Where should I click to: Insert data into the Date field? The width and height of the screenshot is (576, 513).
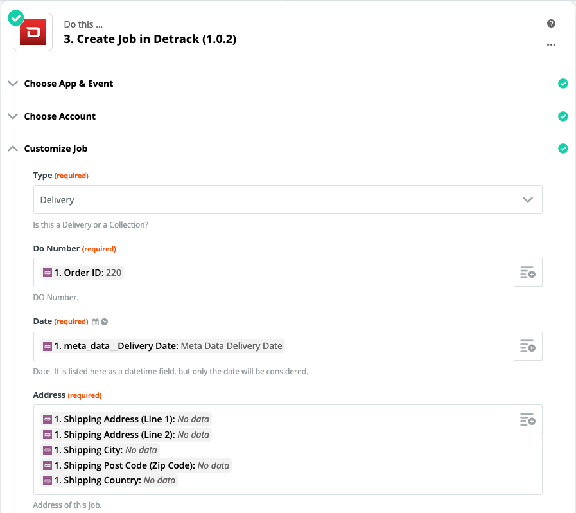528,346
